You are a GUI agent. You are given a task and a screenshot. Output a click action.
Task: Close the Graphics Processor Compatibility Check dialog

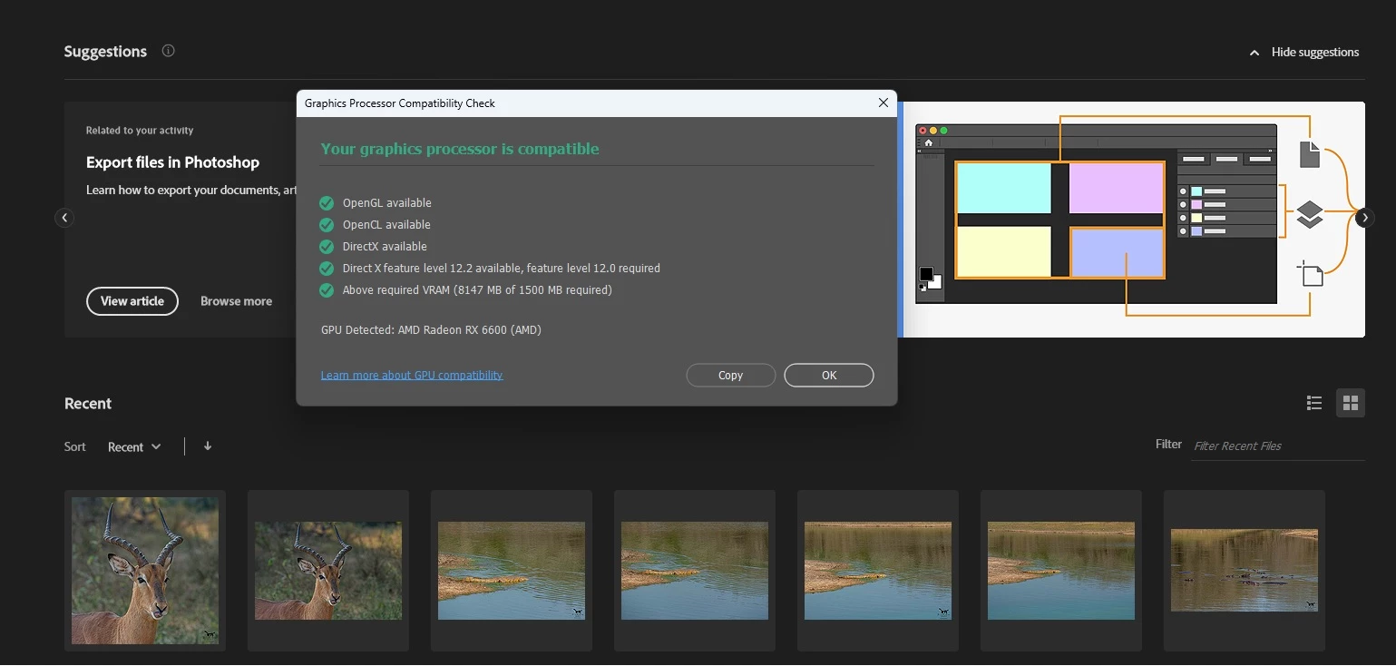click(883, 103)
